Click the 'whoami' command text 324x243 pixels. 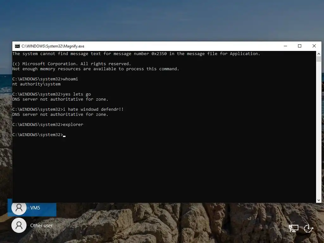coord(71,79)
